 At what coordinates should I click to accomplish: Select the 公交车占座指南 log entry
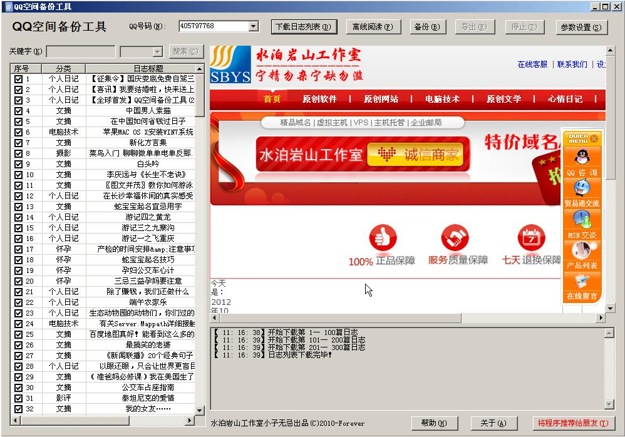point(148,387)
